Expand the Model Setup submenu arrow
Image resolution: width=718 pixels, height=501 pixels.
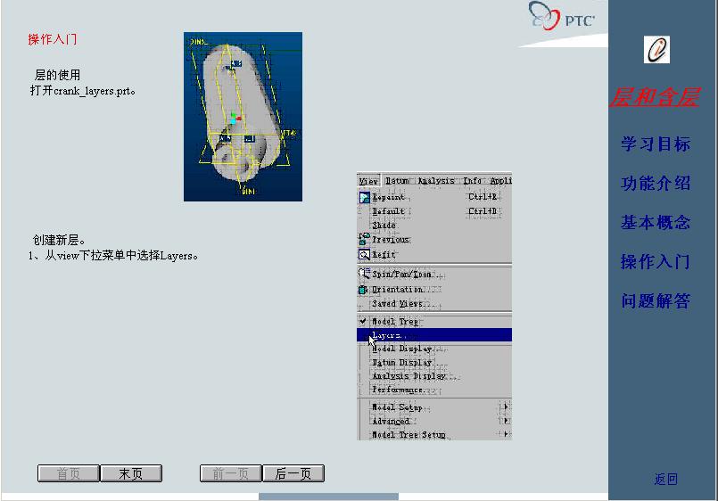click(505, 407)
